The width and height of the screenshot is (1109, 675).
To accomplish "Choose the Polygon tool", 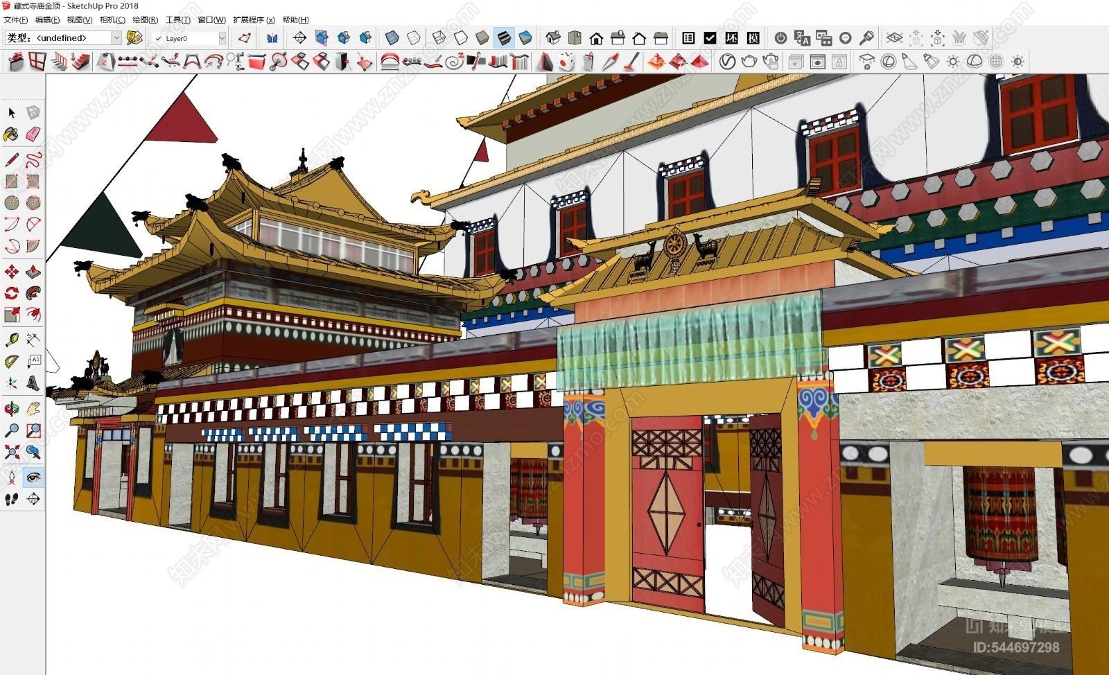I will tap(33, 202).
